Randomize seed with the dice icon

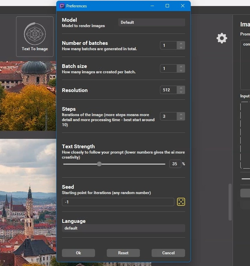(181, 202)
